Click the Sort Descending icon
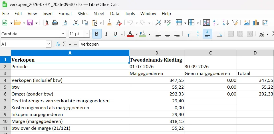This screenshot has height=134, width=274. (x=225, y=23)
